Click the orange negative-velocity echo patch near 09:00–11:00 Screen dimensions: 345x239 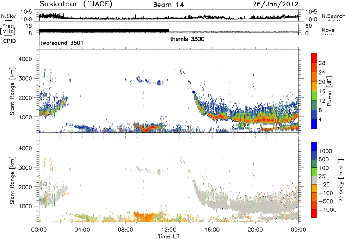[x=146, y=215]
